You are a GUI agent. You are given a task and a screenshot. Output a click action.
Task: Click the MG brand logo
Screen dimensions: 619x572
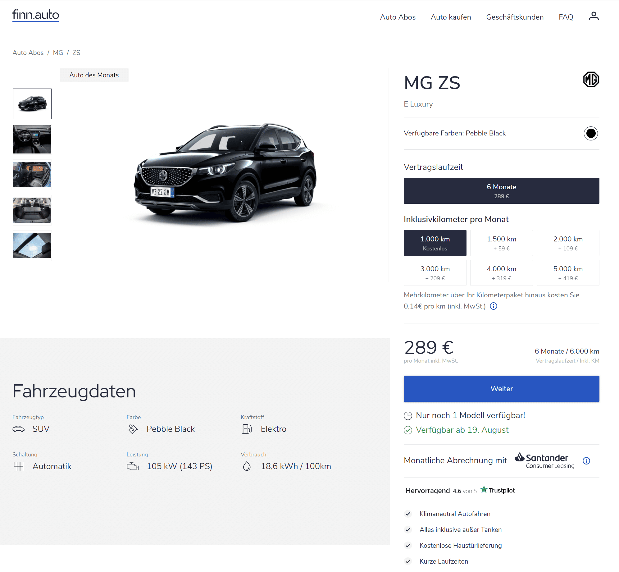591,80
